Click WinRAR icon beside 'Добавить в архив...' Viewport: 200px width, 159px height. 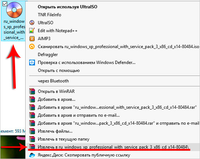click(32, 99)
